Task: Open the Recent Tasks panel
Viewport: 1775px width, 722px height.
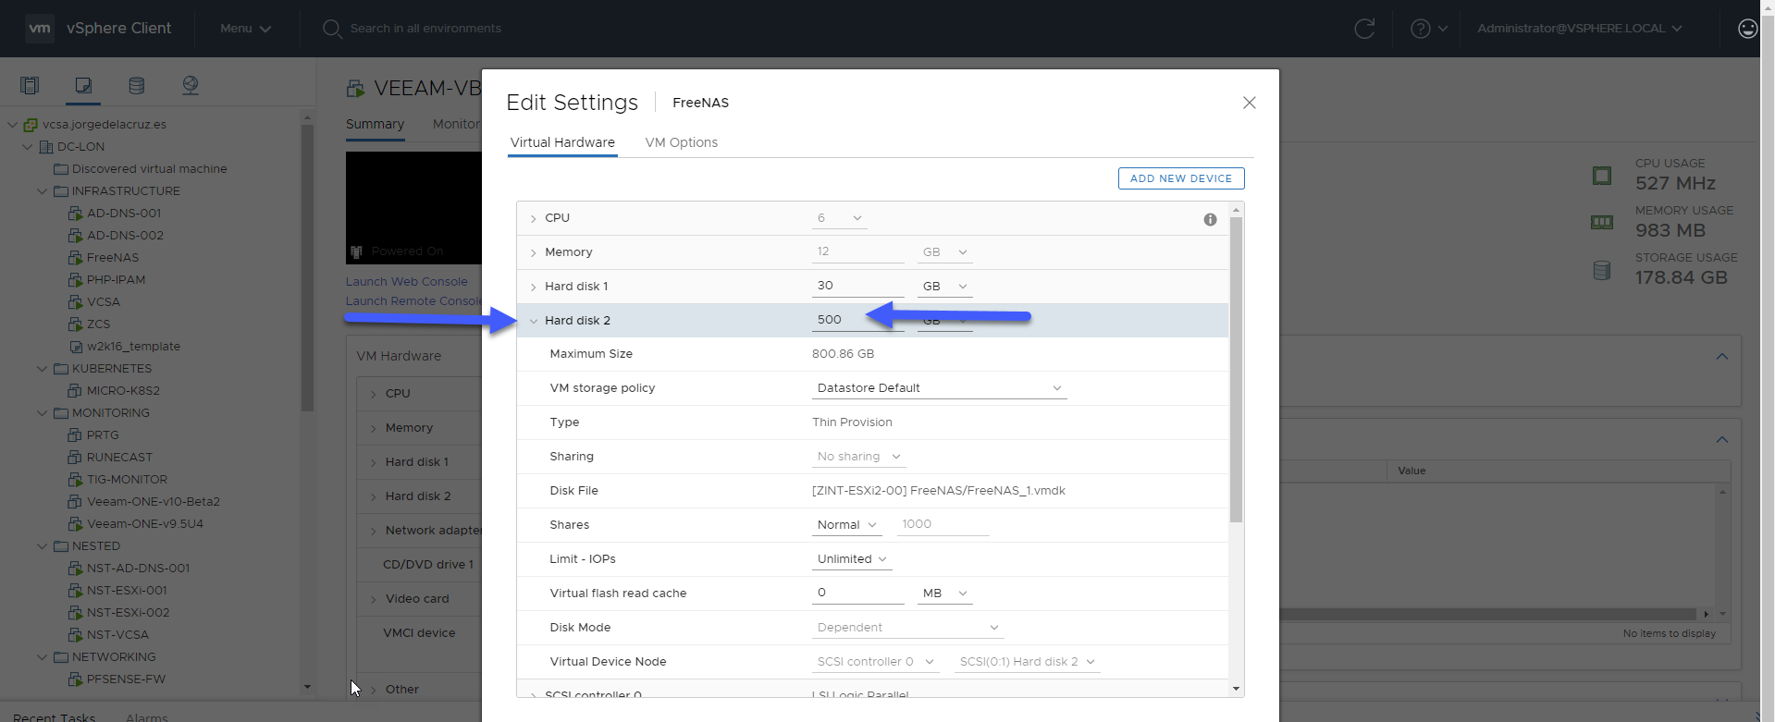Action: point(54,716)
